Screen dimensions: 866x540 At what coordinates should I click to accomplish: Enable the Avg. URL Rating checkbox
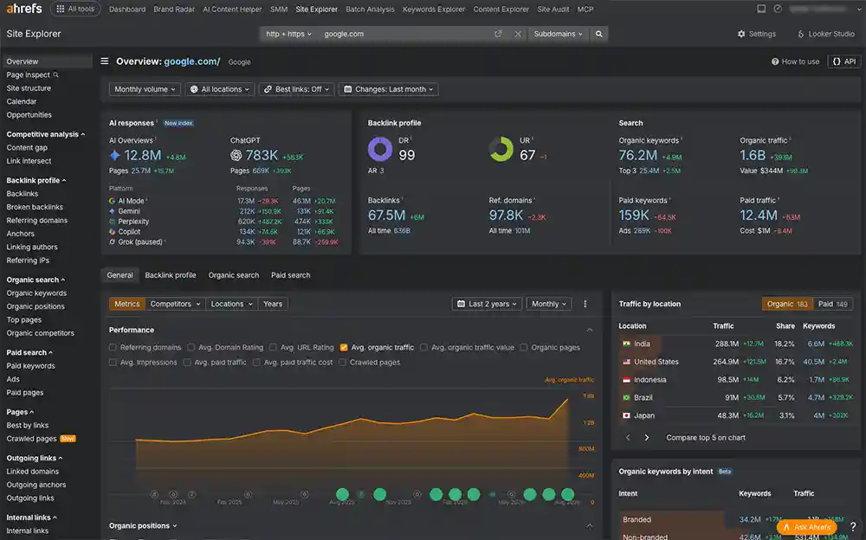[273, 347]
